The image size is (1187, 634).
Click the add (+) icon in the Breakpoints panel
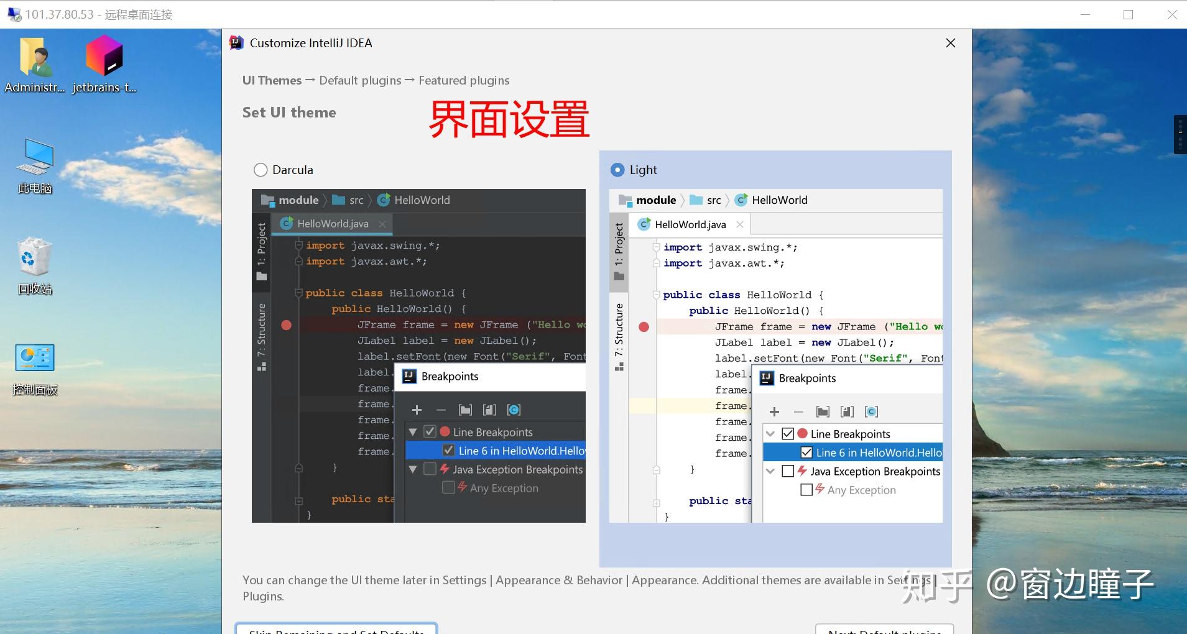[x=774, y=411]
